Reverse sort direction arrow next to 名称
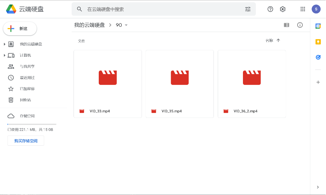The image size is (326, 195). [x=278, y=41]
